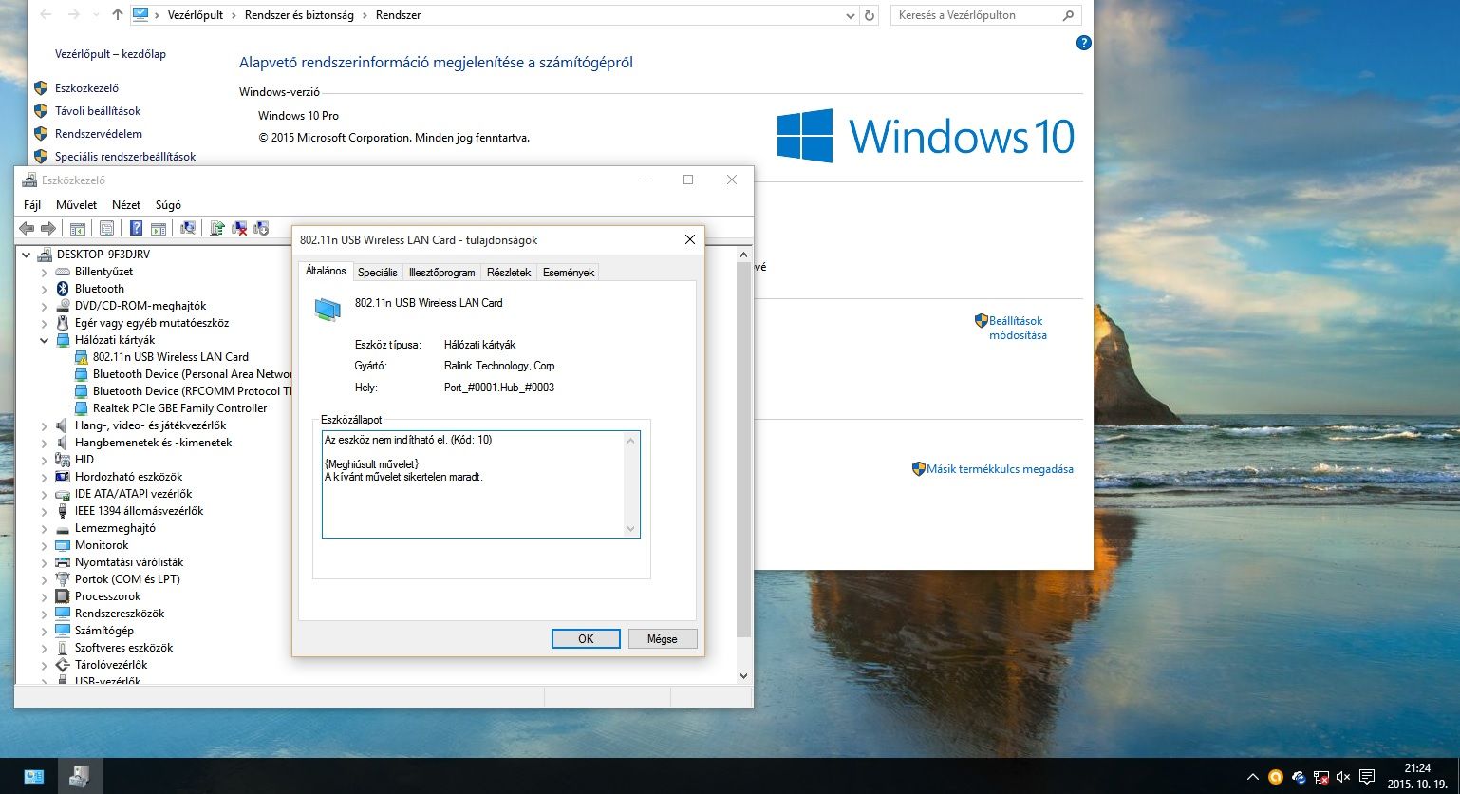Click the network disconnected tray icon
The image size is (1460, 794).
pos(1321,777)
